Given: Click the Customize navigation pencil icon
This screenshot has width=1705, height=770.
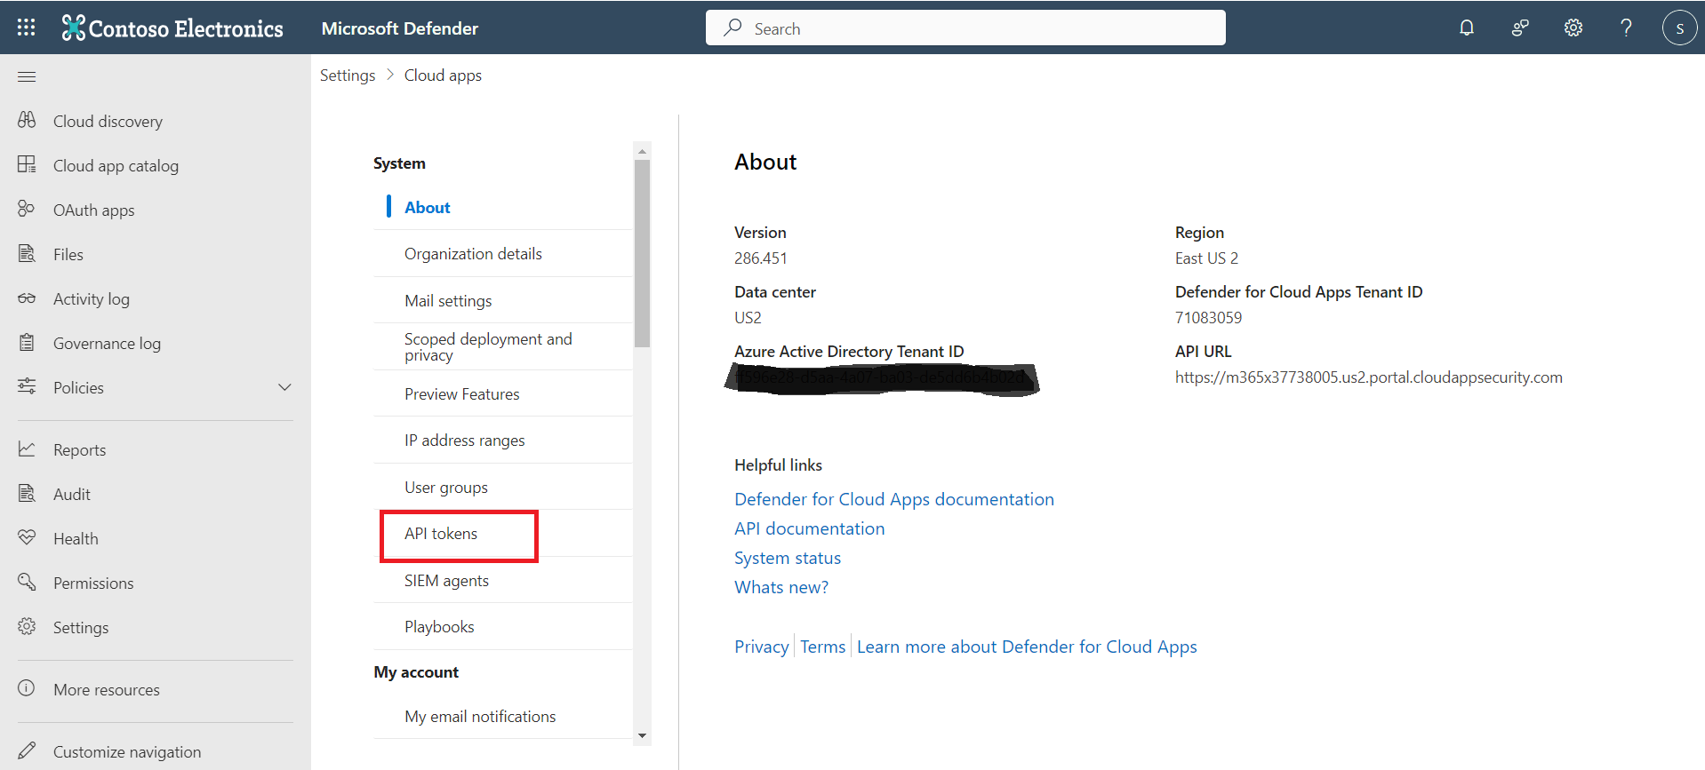Looking at the screenshot, I should coord(27,750).
